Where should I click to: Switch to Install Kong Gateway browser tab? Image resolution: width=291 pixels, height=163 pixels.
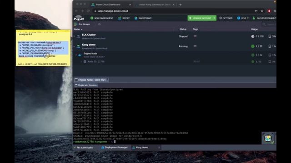tap(155, 5)
